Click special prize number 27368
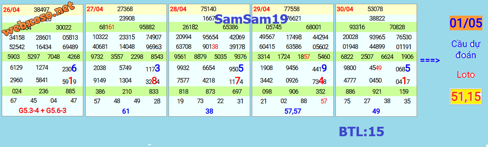Viewport: 488px width, 147px height. point(125,9)
